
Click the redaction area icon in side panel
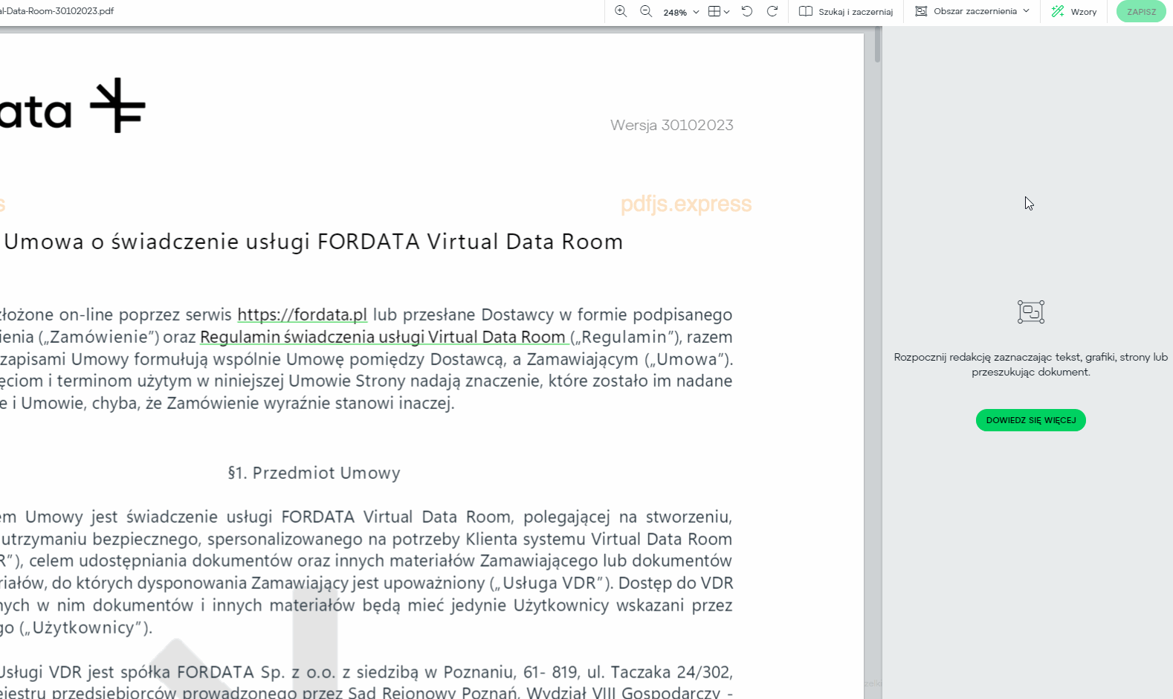pos(1031,312)
